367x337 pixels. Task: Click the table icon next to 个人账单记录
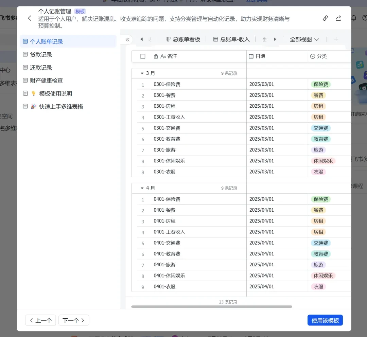[25, 41]
